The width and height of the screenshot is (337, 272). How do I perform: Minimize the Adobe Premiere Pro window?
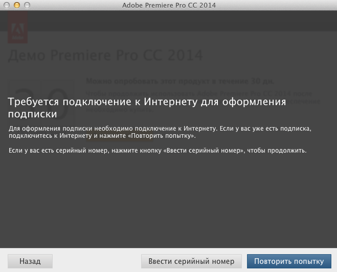(x=17, y=5)
